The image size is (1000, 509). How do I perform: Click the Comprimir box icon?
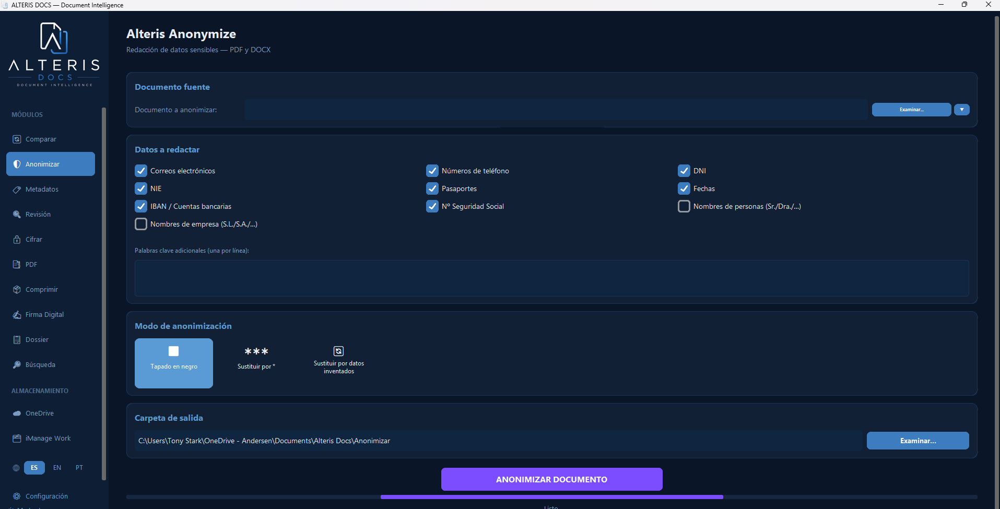(17, 290)
